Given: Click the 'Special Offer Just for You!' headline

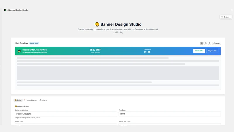Looking at the screenshot, I should tap(35, 50).
